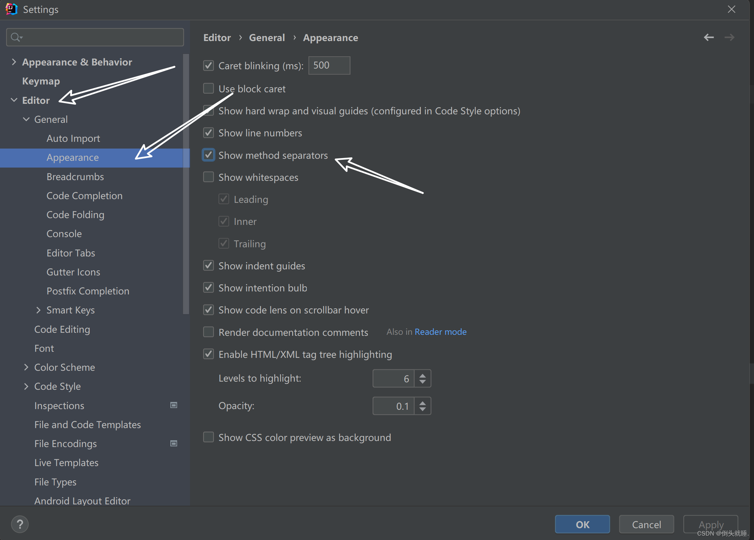This screenshot has width=754, height=540.
Task: Decrease the Opacity stepper value
Action: (422, 409)
